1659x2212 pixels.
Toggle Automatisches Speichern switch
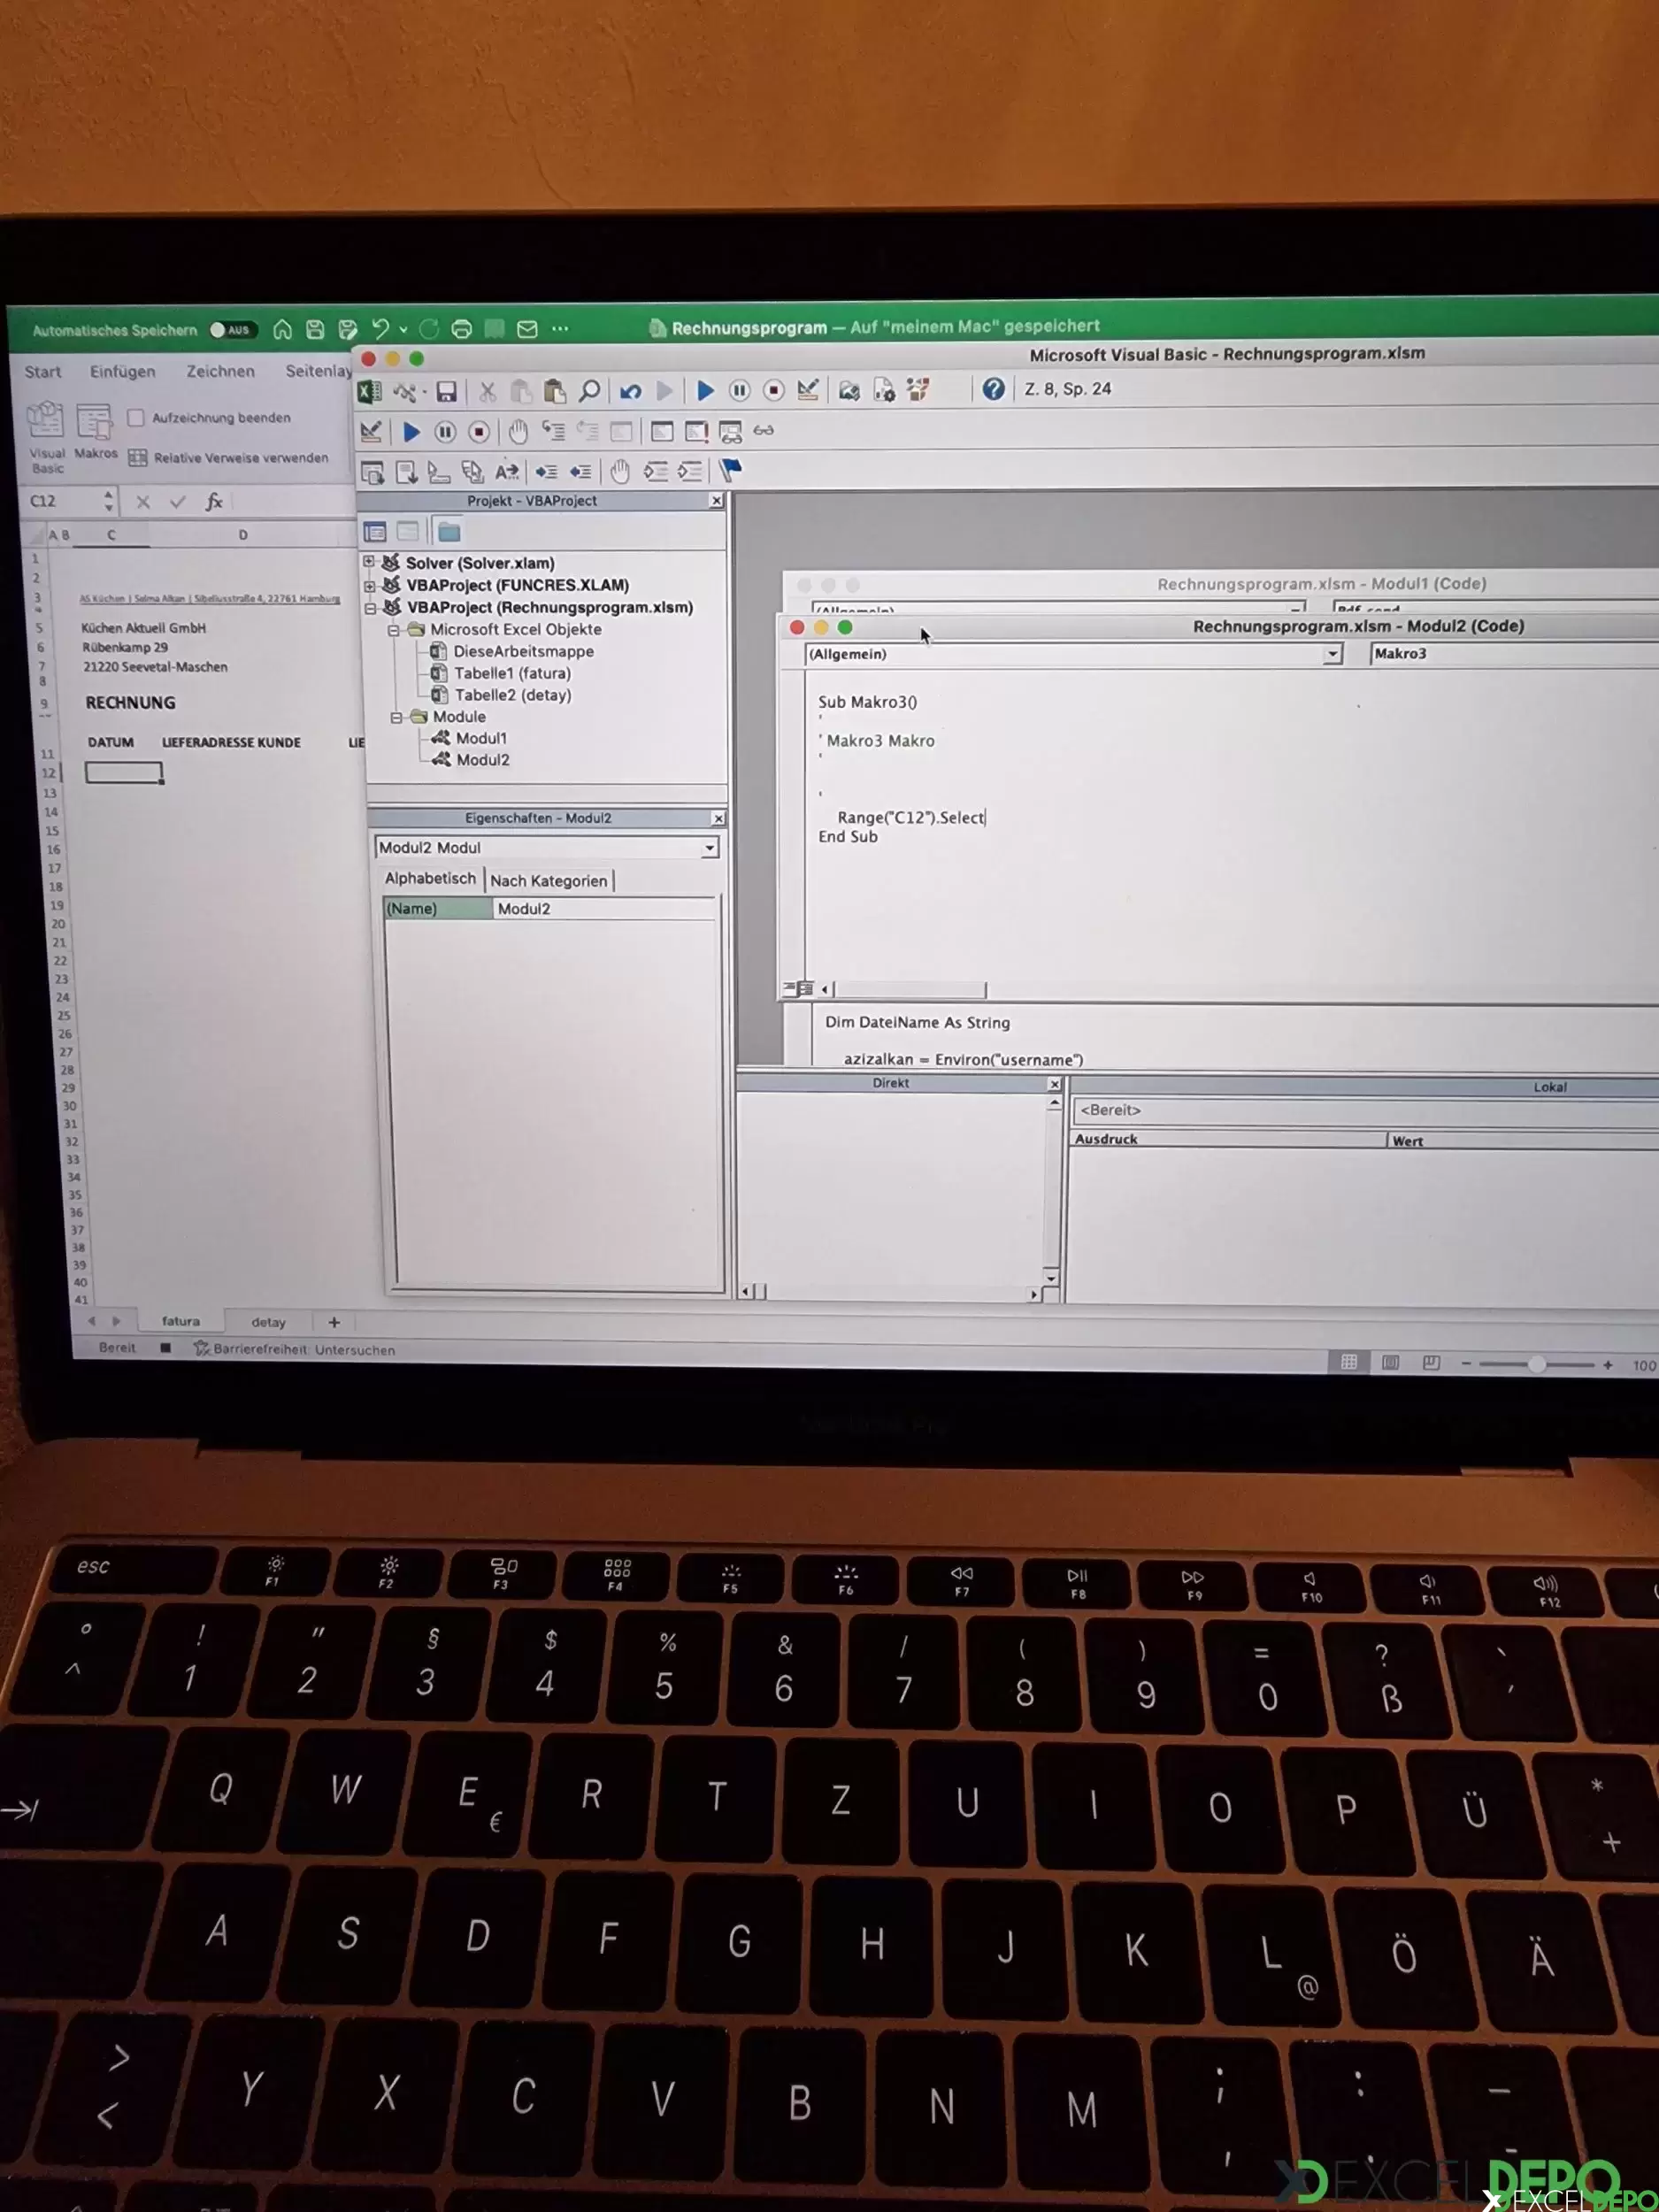(x=232, y=330)
